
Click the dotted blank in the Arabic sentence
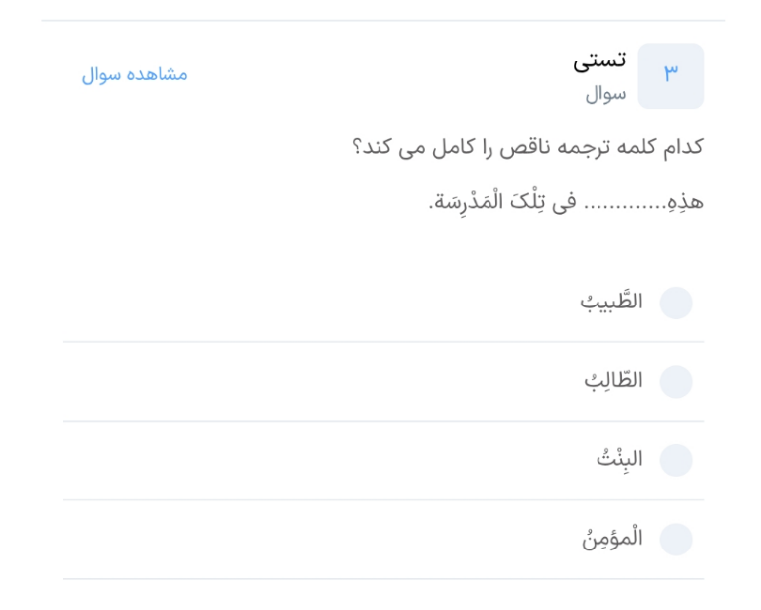click(624, 205)
